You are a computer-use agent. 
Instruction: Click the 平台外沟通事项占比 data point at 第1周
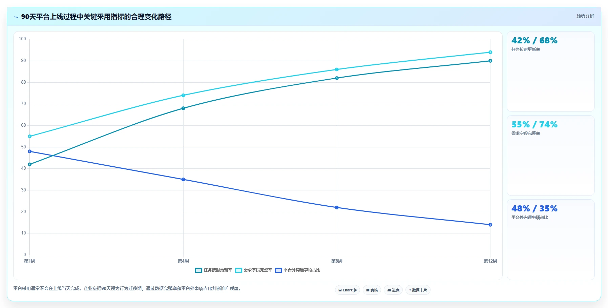coord(30,151)
